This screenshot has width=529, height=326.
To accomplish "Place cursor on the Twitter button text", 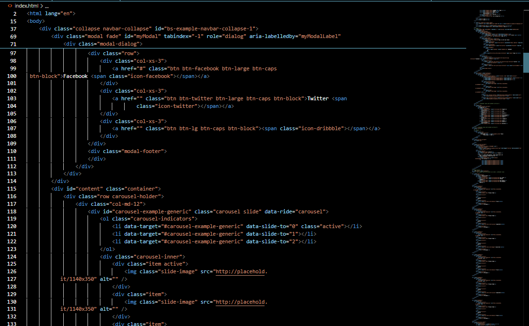I will click(x=318, y=98).
